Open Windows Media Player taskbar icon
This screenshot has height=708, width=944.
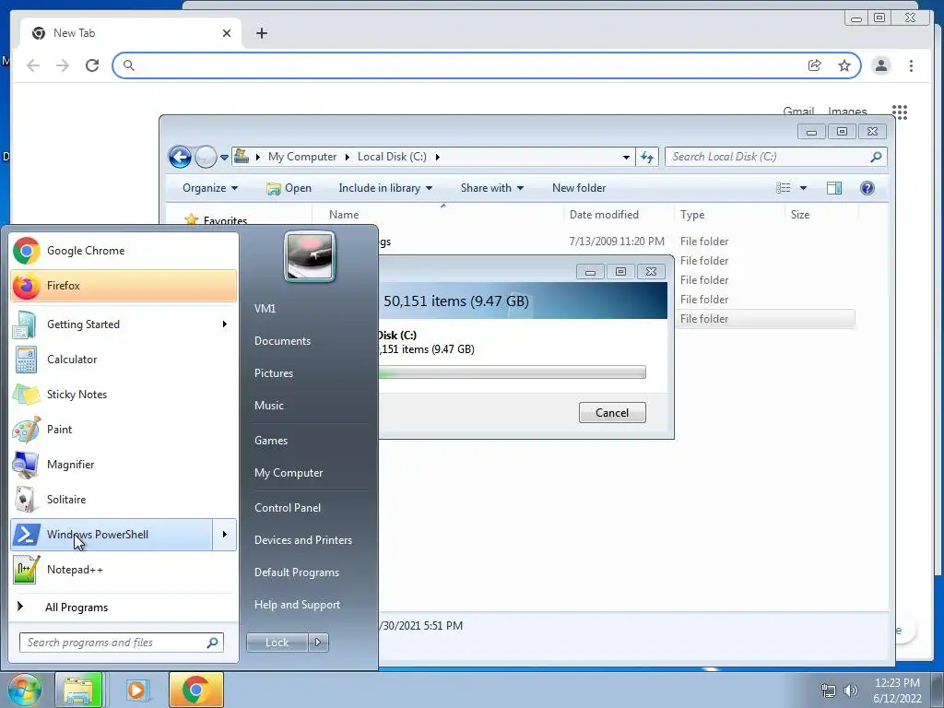(136, 690)
